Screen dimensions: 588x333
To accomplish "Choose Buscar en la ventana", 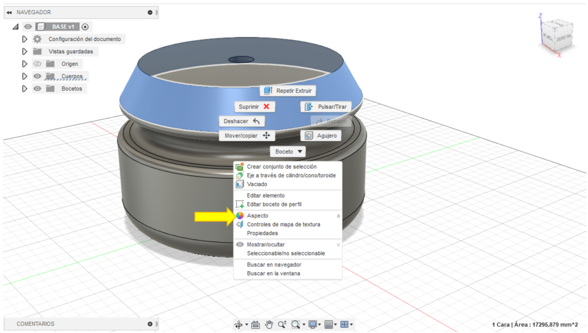I will pos(287,273).
